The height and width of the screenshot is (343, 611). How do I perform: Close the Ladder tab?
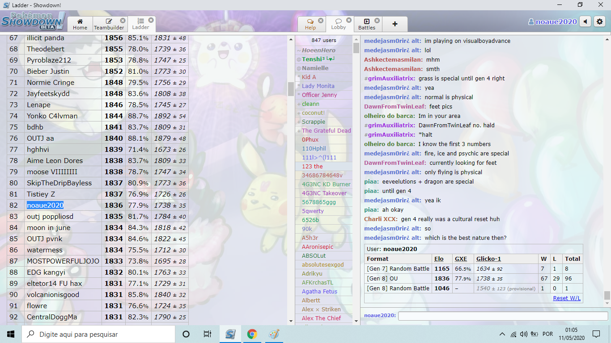[151, 20]
